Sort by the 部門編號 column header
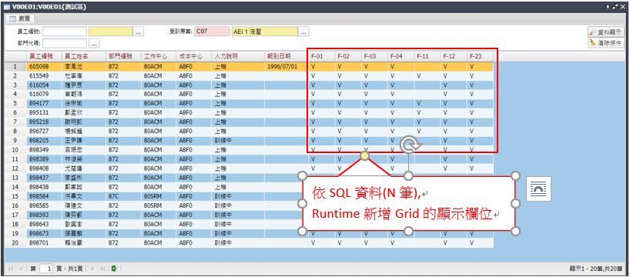The width and height of the screenshot is (630, 277). click(x=123, y=57)
